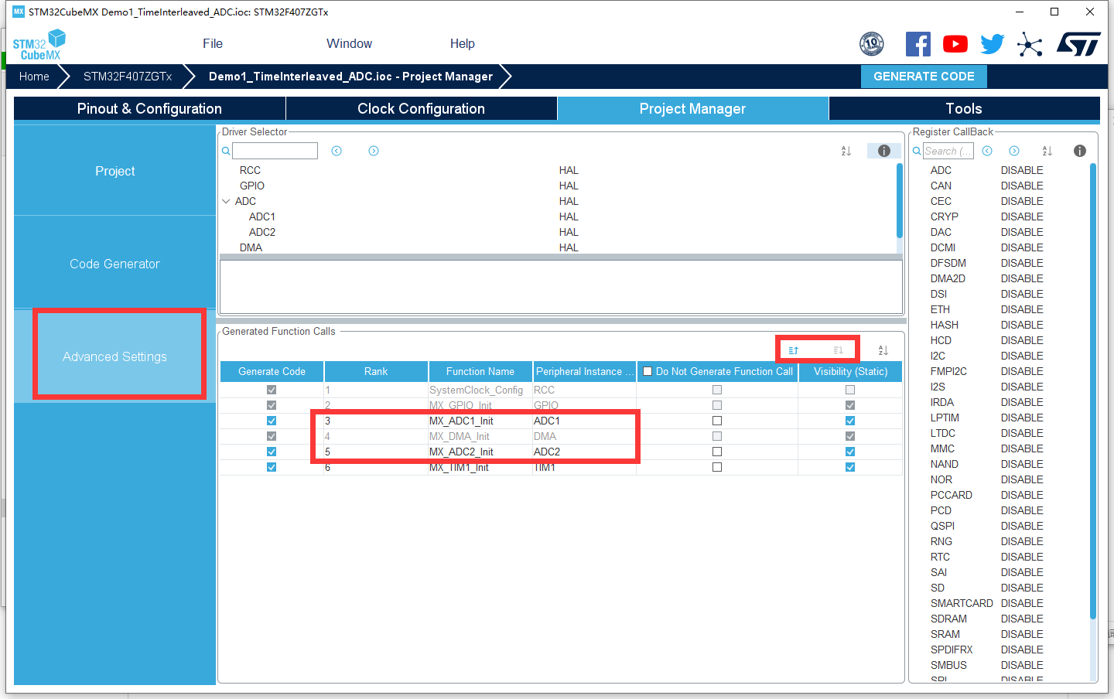Viewport: 1114px width, 699px height.
Task: Go to STM32F407ZGTx breadcrumb
Action: (128, 77)
